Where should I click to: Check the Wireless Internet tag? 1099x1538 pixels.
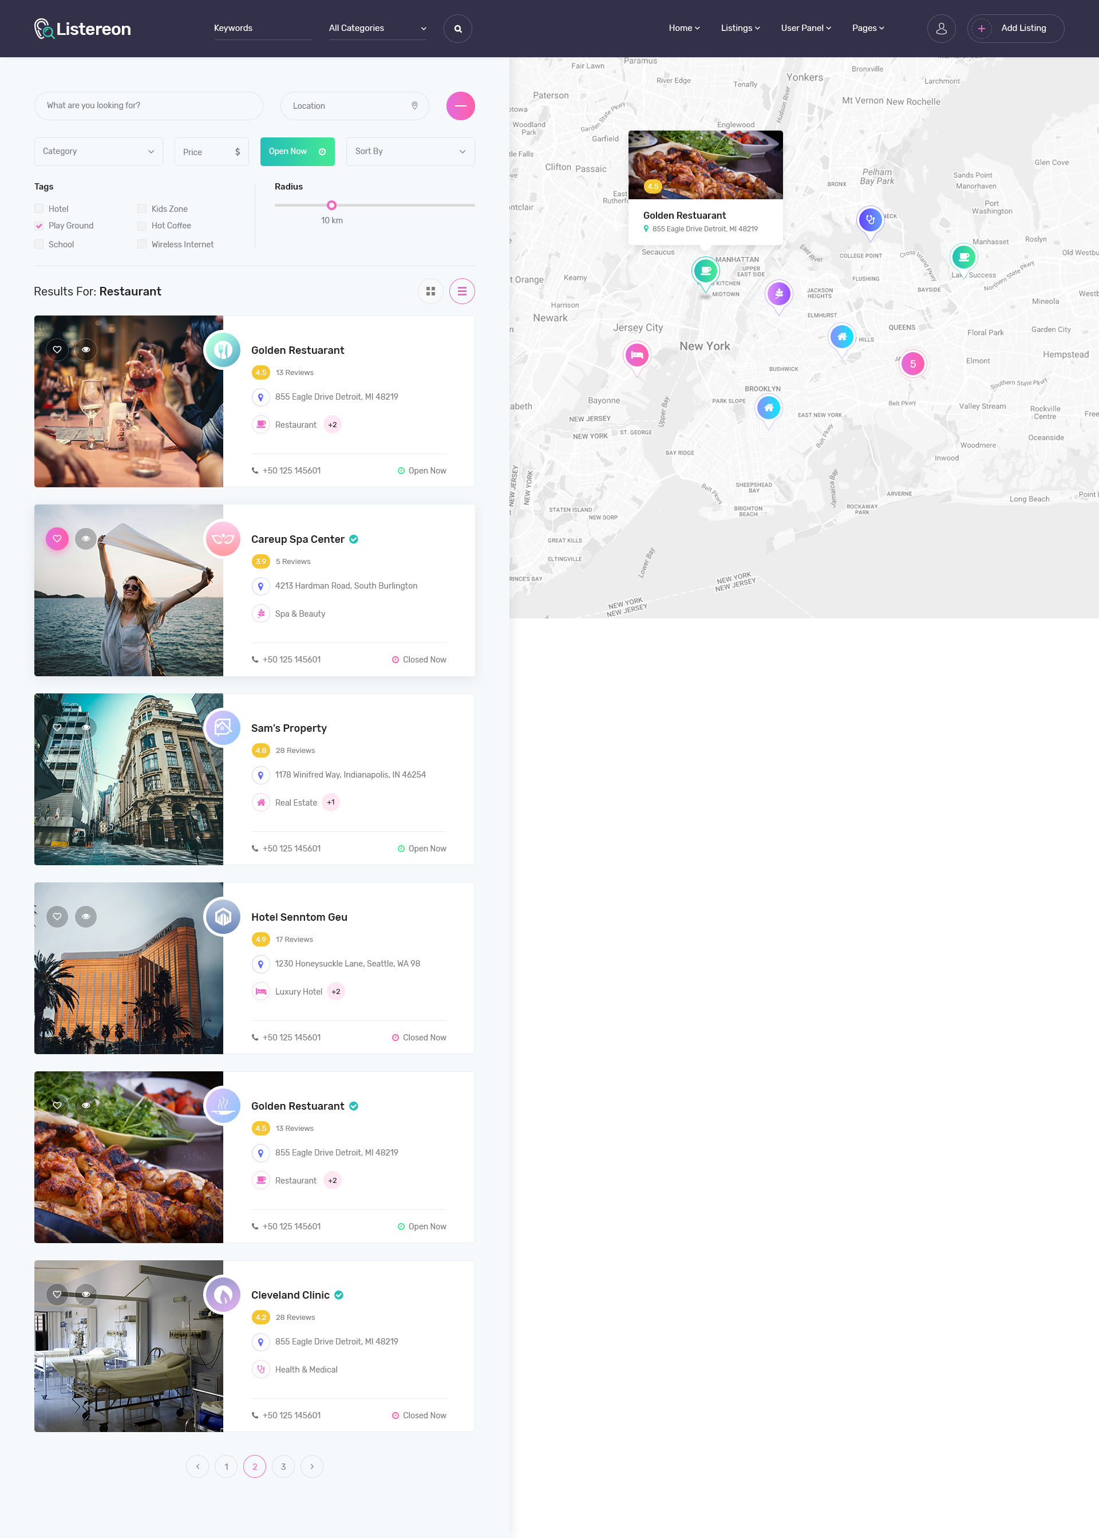pos(142,244)
